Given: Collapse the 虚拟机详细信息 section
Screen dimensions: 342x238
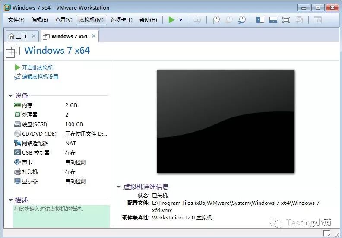Looking at the screenshot, I should click(119, 187).
